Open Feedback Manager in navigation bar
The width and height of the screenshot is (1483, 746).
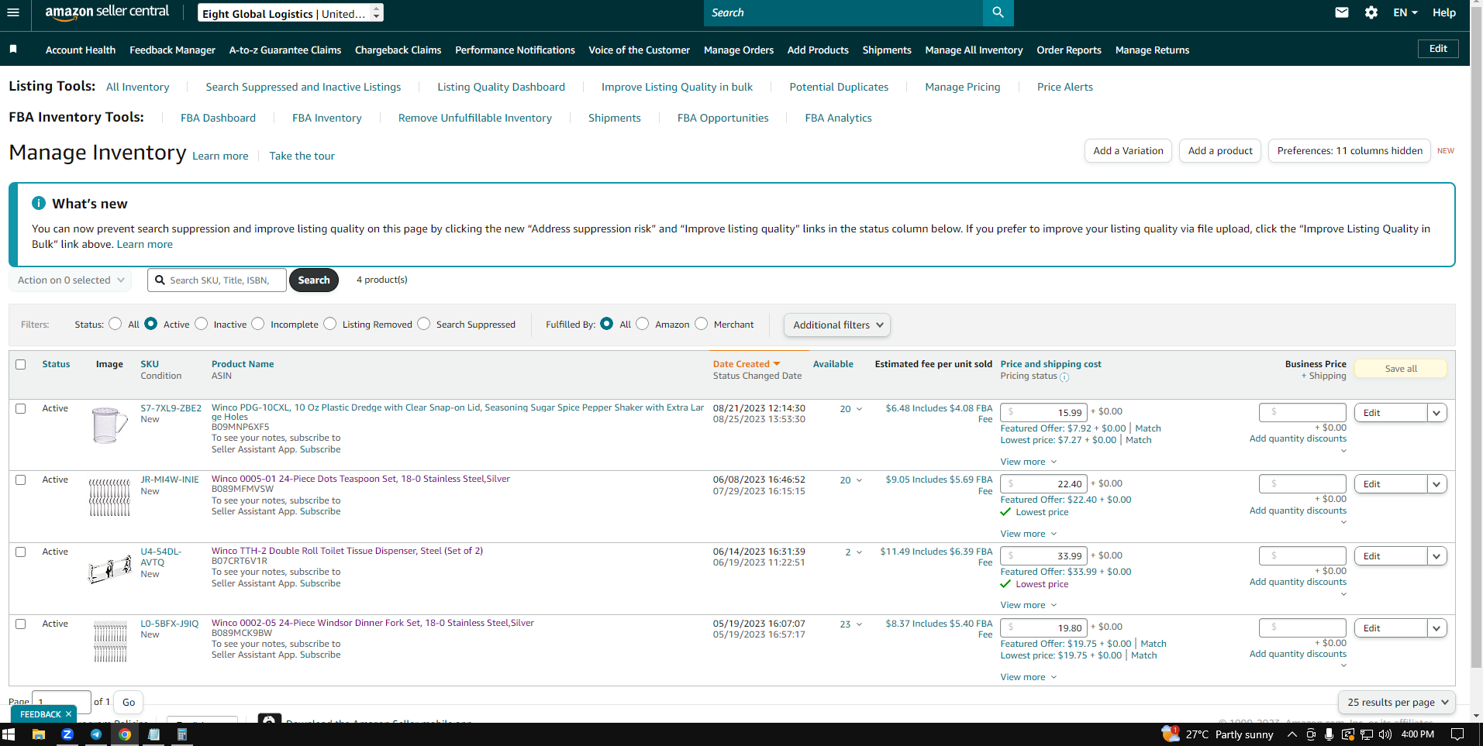[172, 50]
